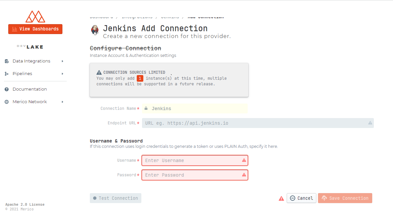This screenshot has width=393, height=211.
Task: Select the Data Integrations sidebar icon
Action: tap(7, 61)
